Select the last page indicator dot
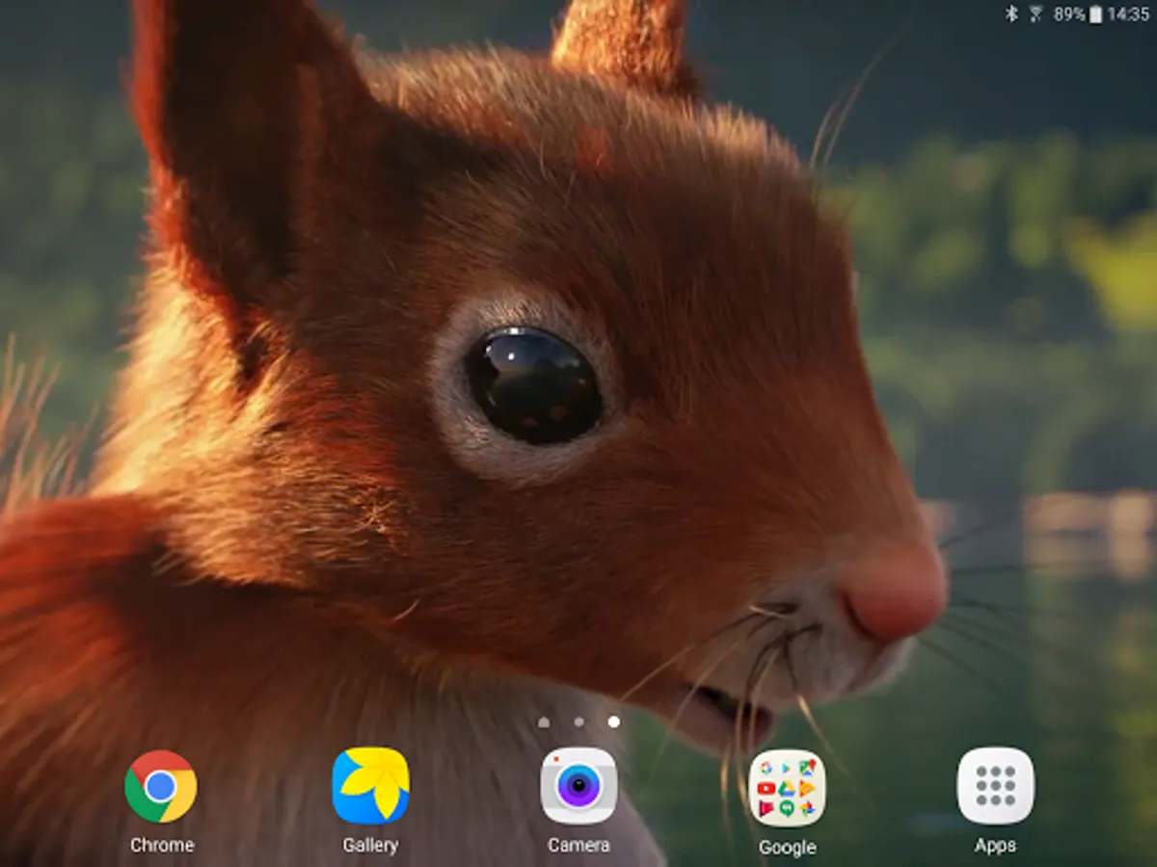The image size is (1157, 867). coord(614,722)
